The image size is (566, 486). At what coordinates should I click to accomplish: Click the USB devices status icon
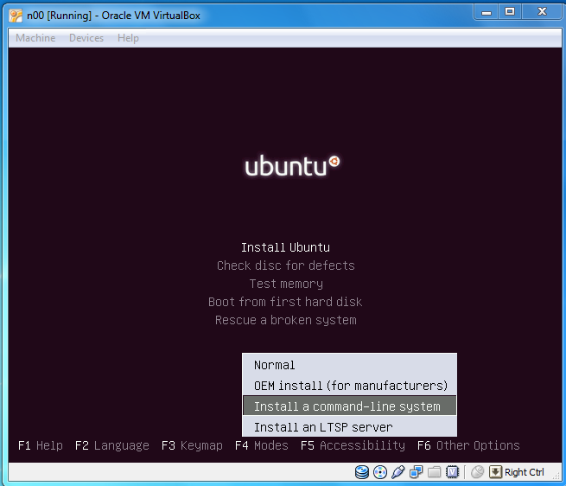(x=398, y=472)
